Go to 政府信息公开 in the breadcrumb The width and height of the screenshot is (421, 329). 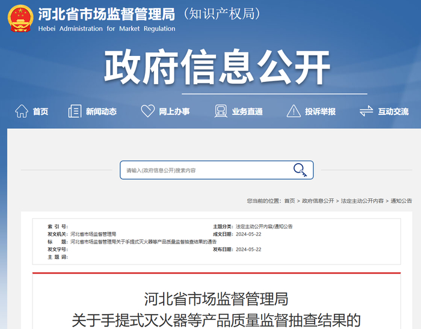[x=318, y=201]
